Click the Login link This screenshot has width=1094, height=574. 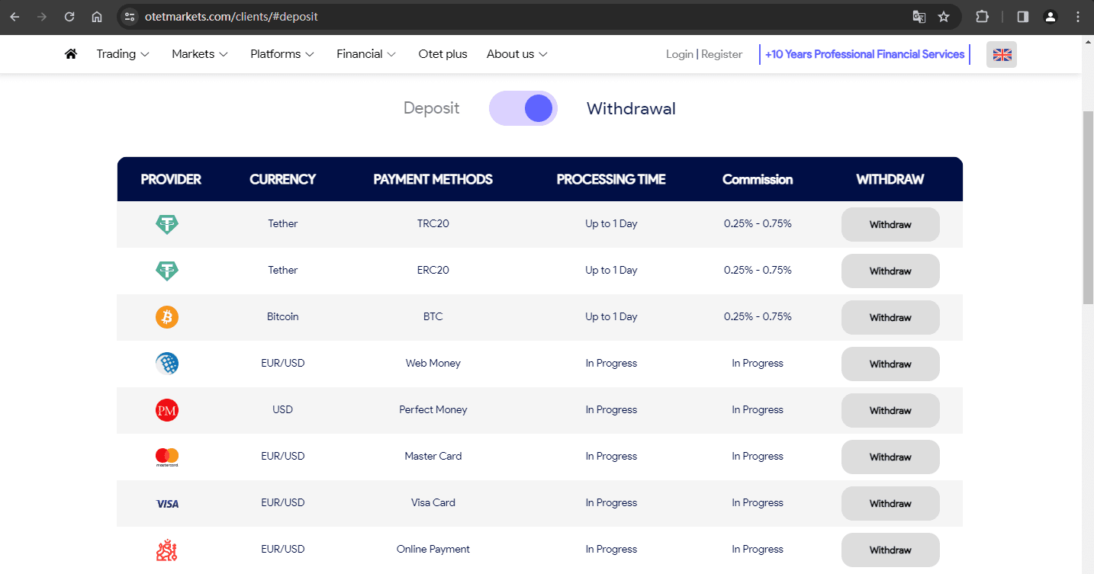[x=679, y=54]
